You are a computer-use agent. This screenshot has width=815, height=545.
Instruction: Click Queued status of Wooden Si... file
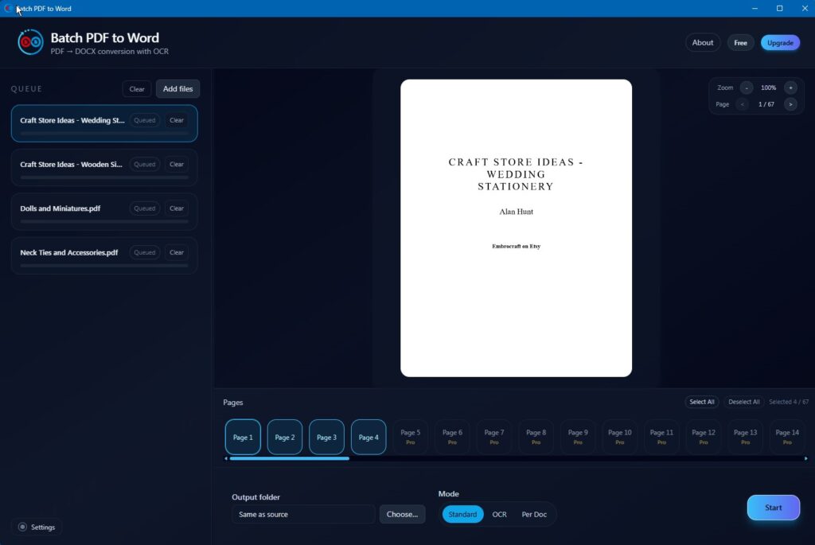pyautogui.click(x=145, y=164)
